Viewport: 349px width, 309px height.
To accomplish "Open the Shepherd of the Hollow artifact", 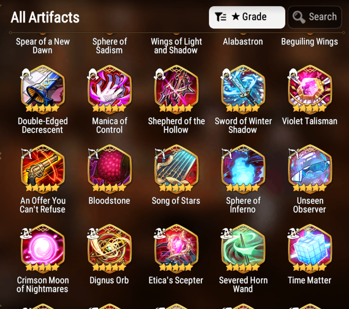I will pos(176,89).
